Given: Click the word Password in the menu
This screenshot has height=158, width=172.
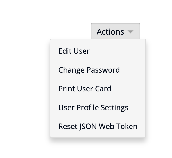Looking at the screenshot, I should coord(103,70).
